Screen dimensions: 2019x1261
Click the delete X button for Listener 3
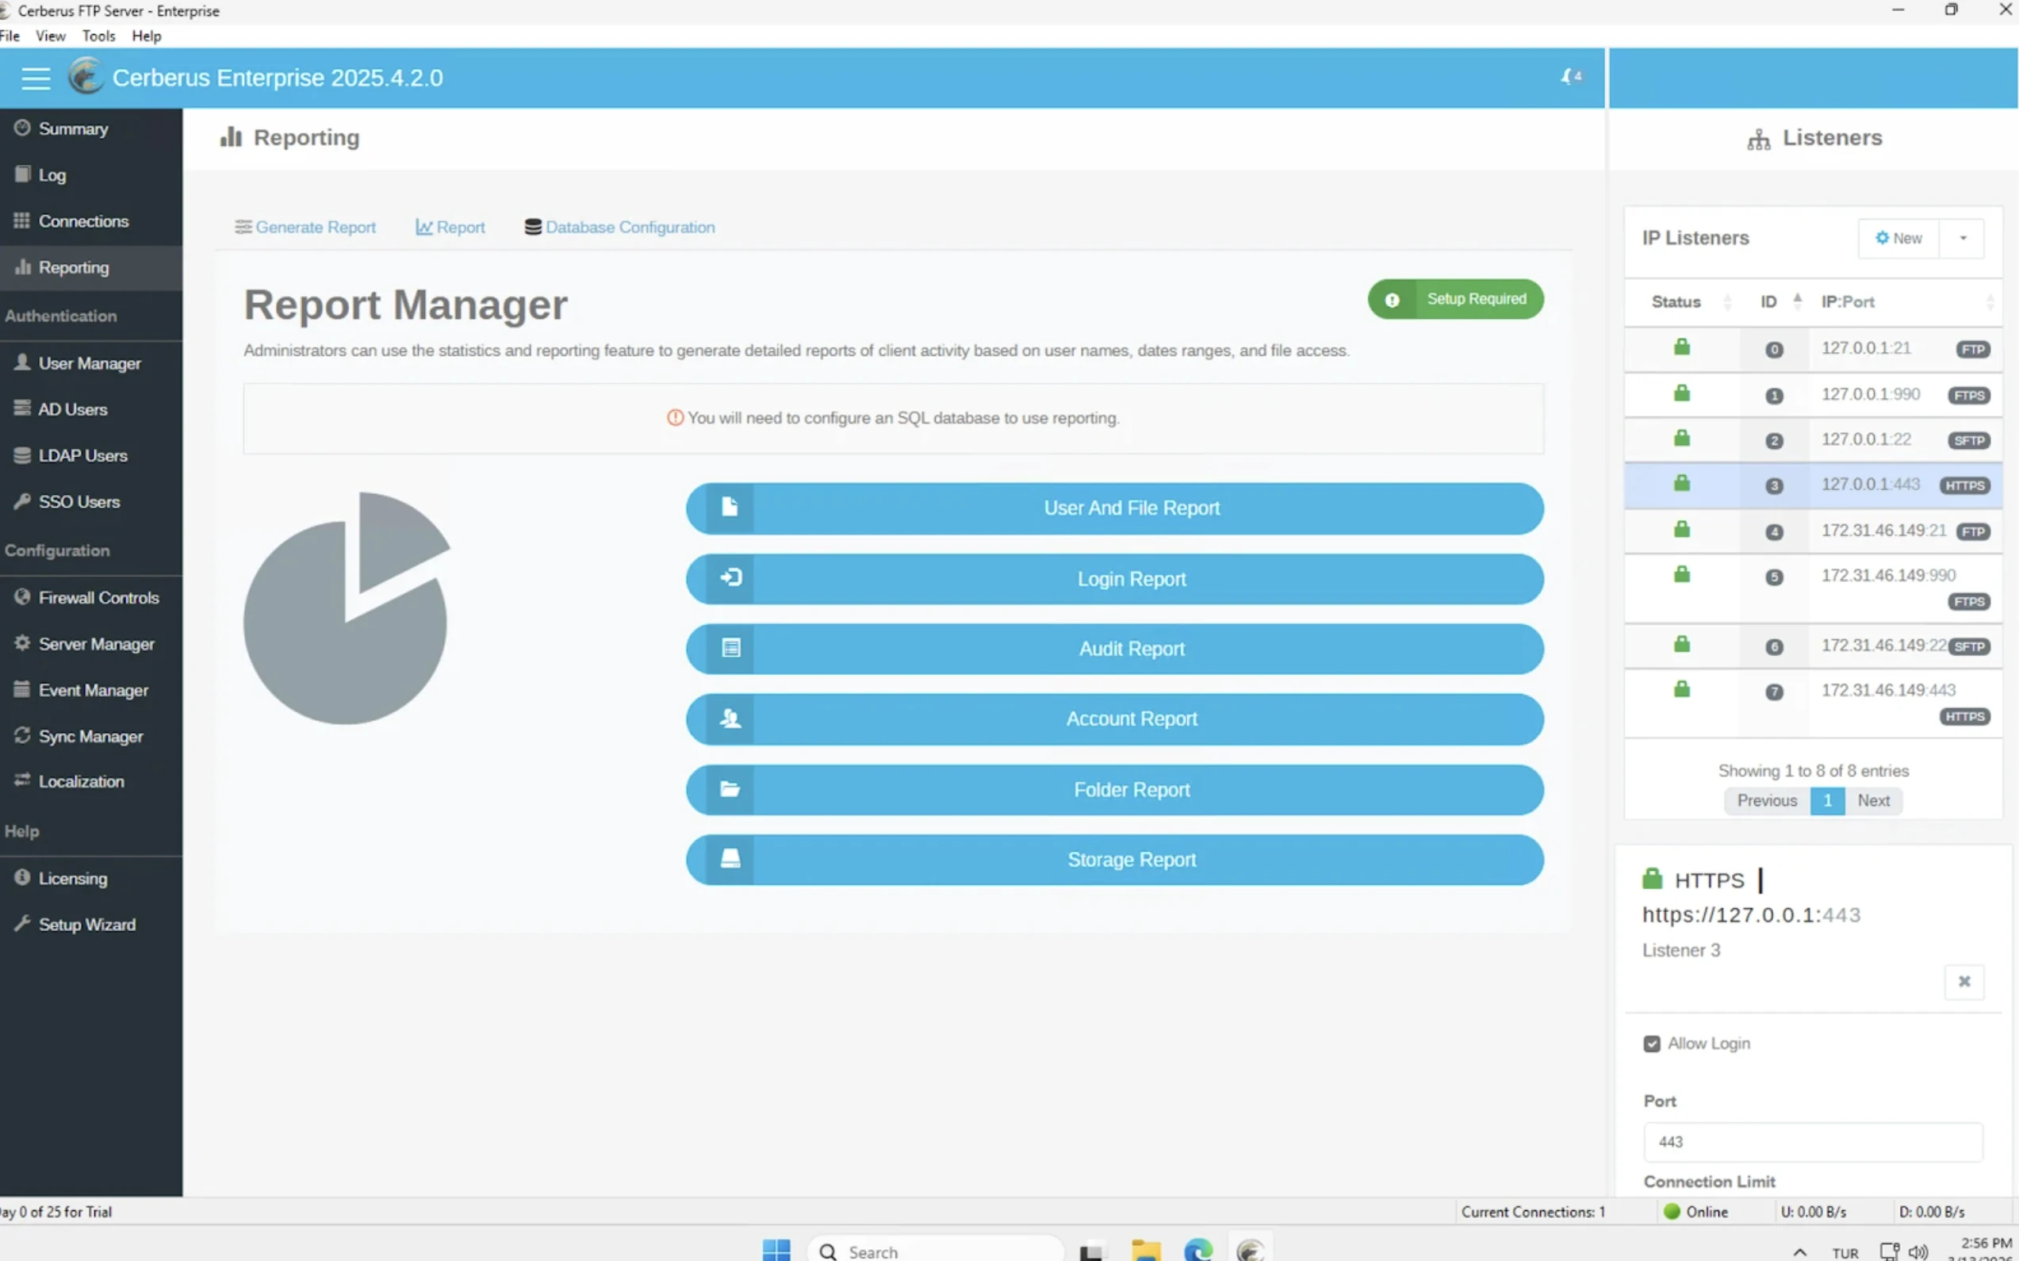pos(1964,982)
